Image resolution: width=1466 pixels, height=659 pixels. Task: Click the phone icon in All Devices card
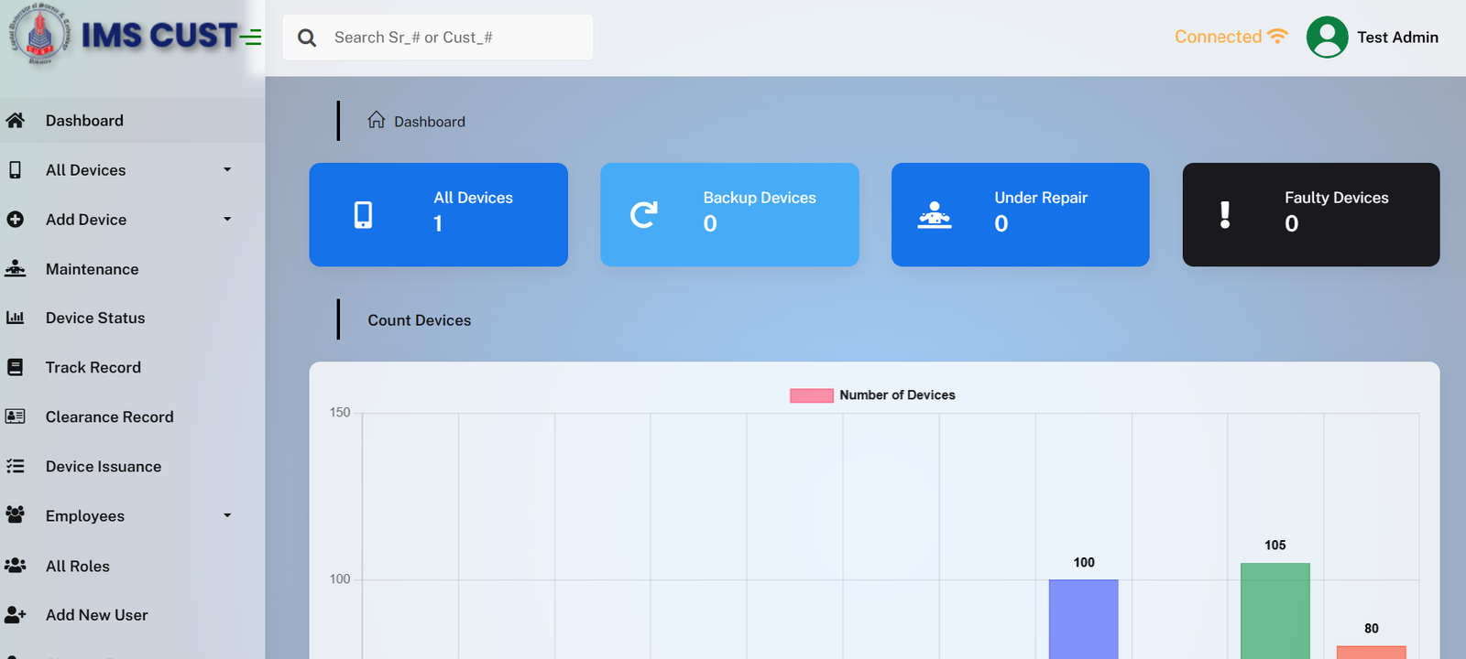pyautogui.click(x=364, y=215)
